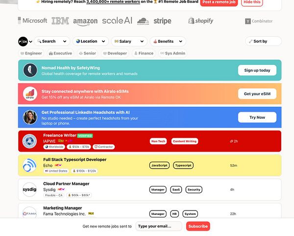Open the 3,400,000+ remote workers link

tap(113, 1)
